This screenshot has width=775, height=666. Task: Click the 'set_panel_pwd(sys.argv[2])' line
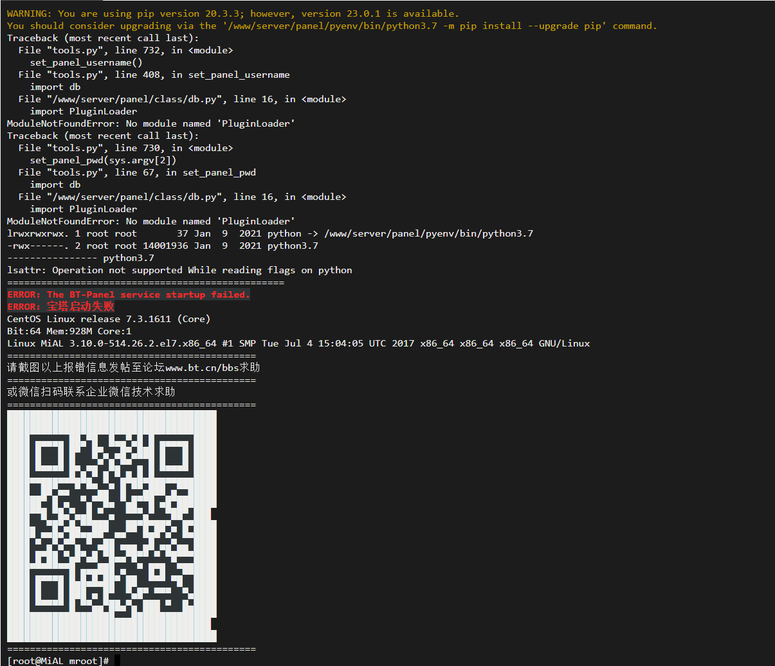[x=103, y=160]
